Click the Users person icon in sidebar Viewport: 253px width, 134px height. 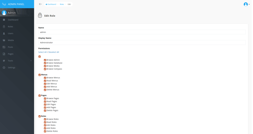[x=4, y=33]
